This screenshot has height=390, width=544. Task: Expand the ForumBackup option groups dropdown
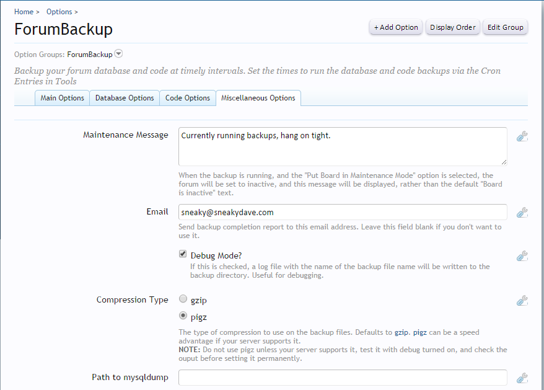click(118, 53)
